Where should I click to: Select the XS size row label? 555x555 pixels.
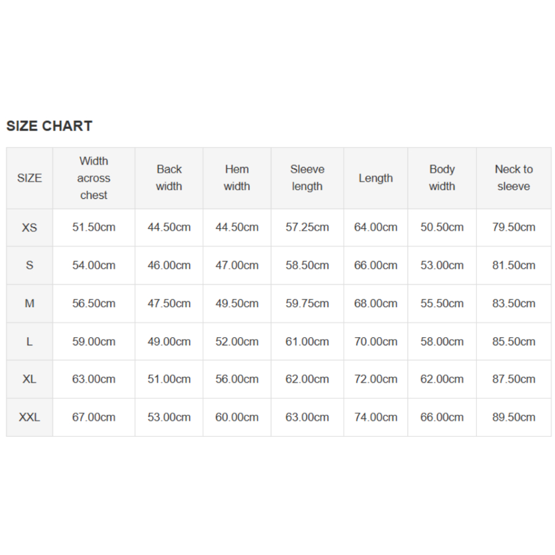tap(29, 228)
